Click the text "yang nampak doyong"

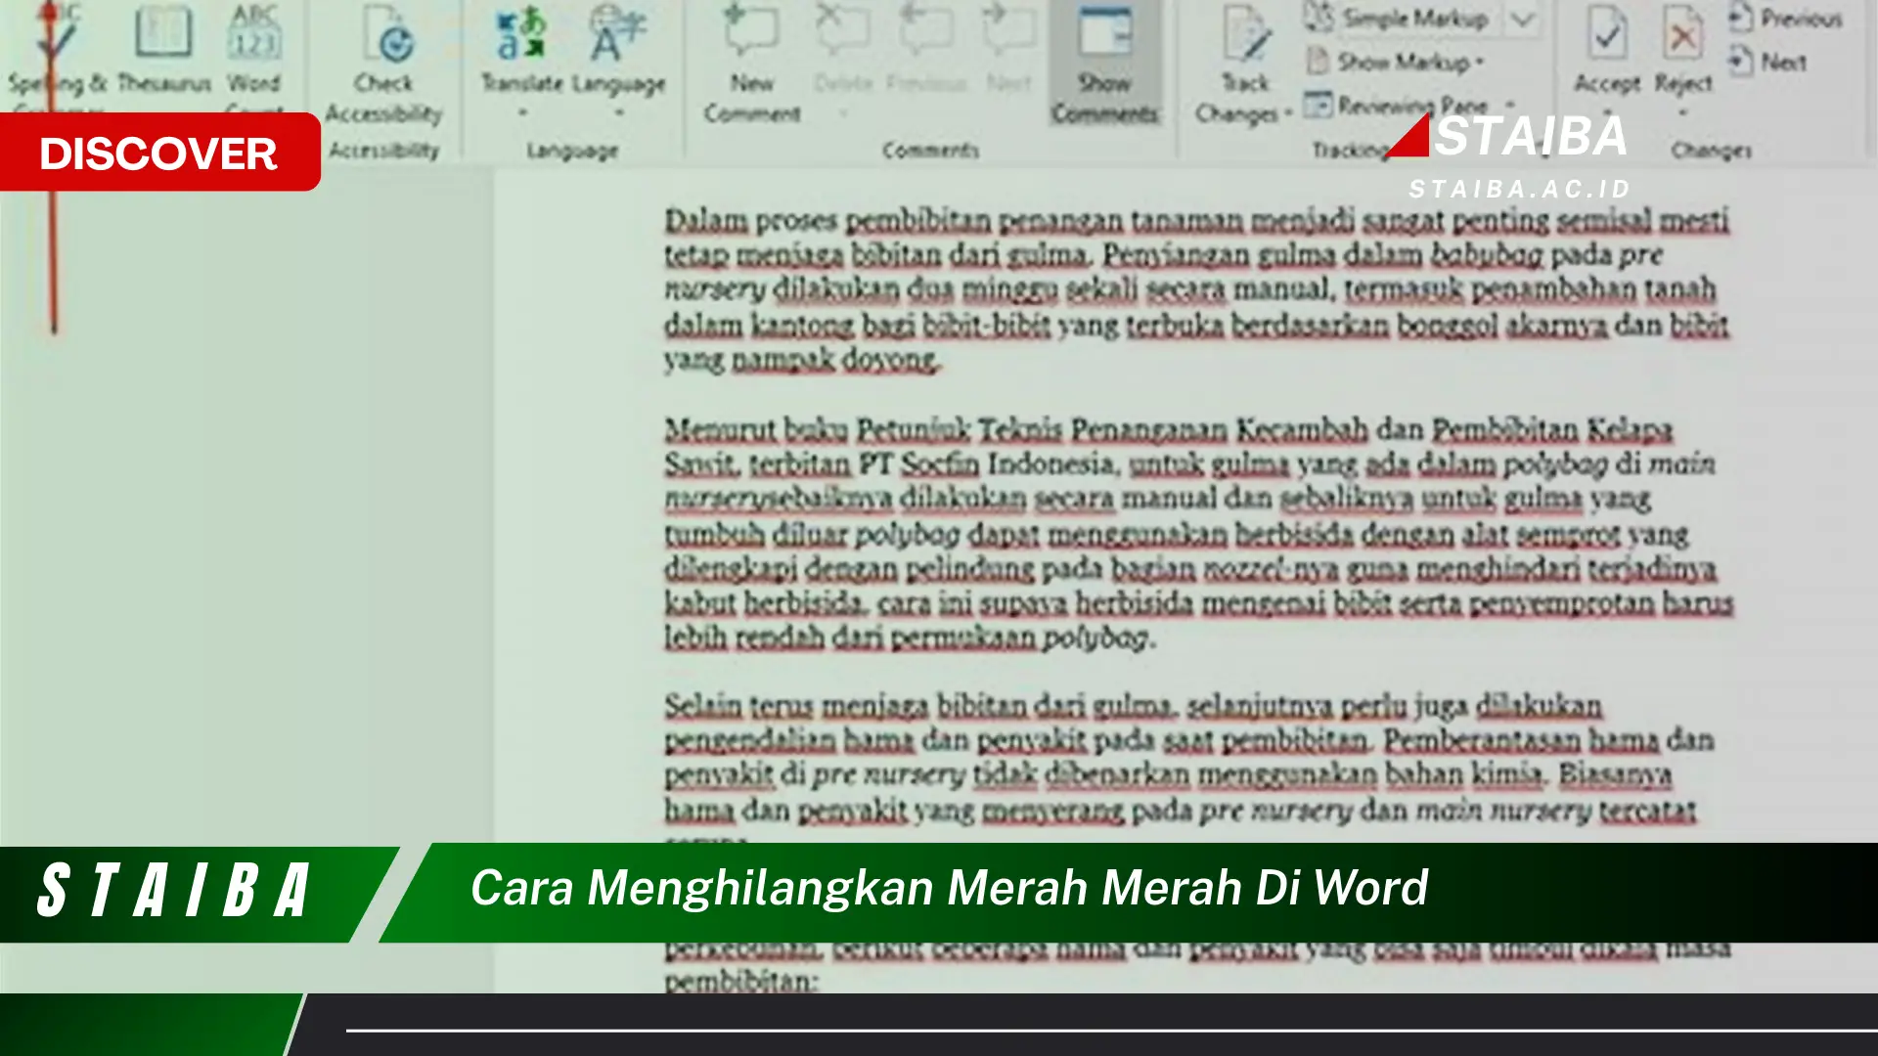point(802,360)
